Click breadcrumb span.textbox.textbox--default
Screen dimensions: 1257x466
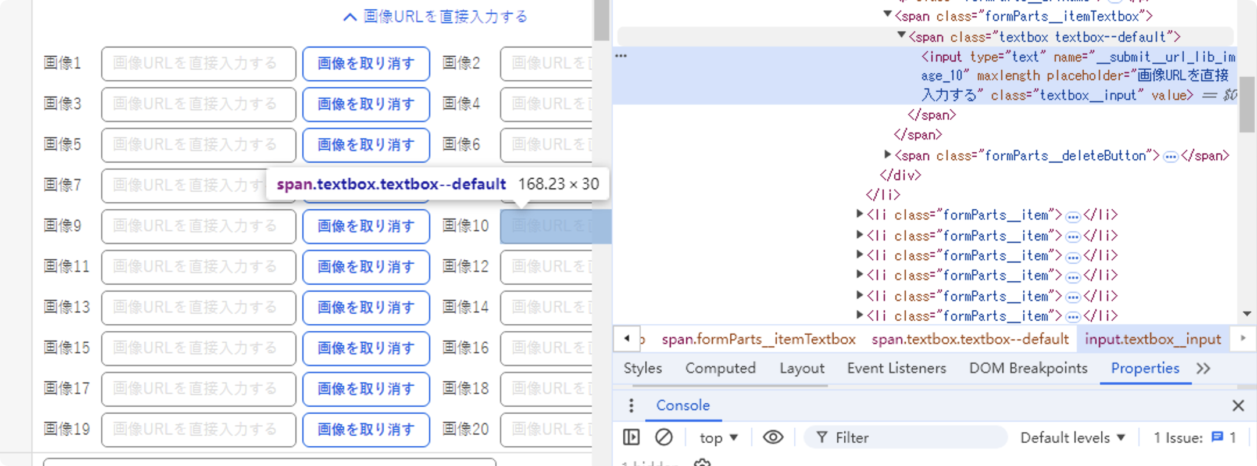970,339
